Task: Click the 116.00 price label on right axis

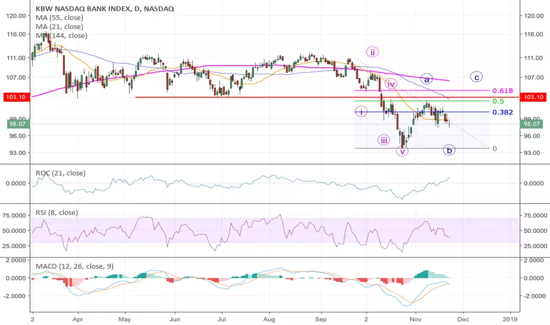Action: (x=533, y=34)
